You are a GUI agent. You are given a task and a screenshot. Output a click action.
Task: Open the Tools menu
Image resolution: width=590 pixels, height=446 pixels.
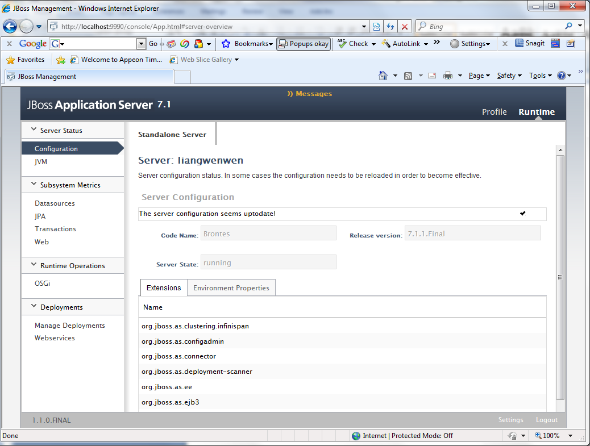click(541, 76)
